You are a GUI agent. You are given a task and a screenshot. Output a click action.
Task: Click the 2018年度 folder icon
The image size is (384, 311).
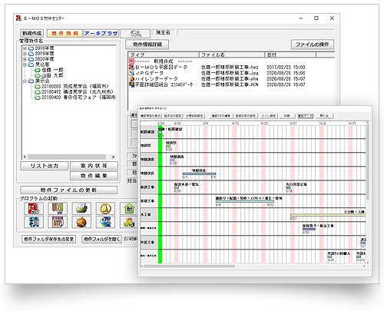31,48
